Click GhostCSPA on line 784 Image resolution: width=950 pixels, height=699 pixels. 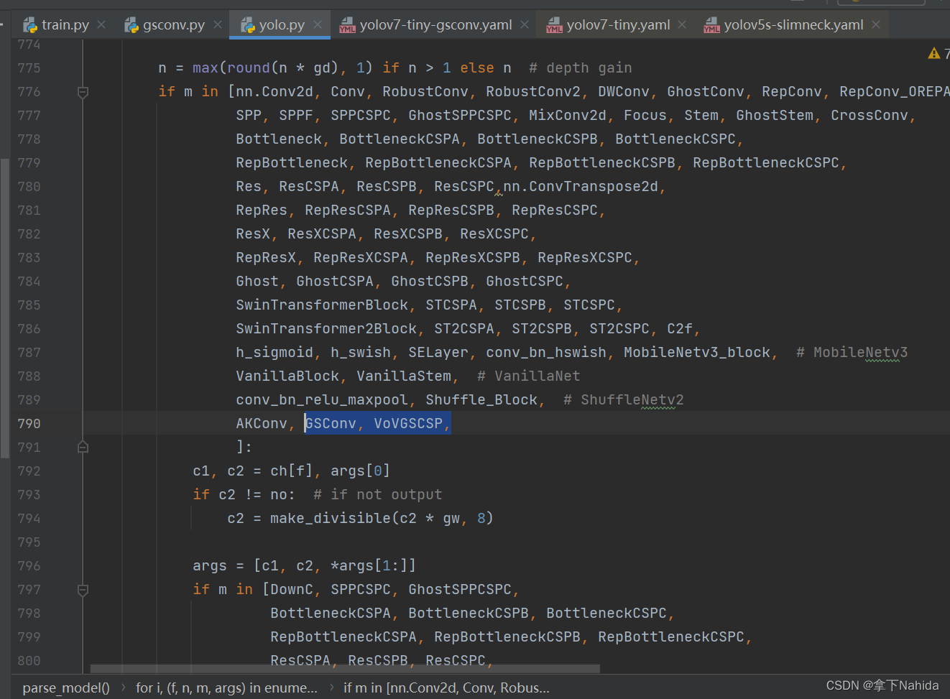click(x=335, y=282)
